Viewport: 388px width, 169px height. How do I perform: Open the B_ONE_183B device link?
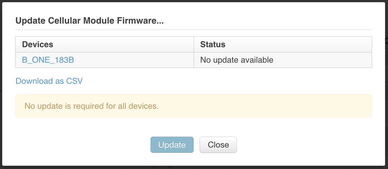48,60
